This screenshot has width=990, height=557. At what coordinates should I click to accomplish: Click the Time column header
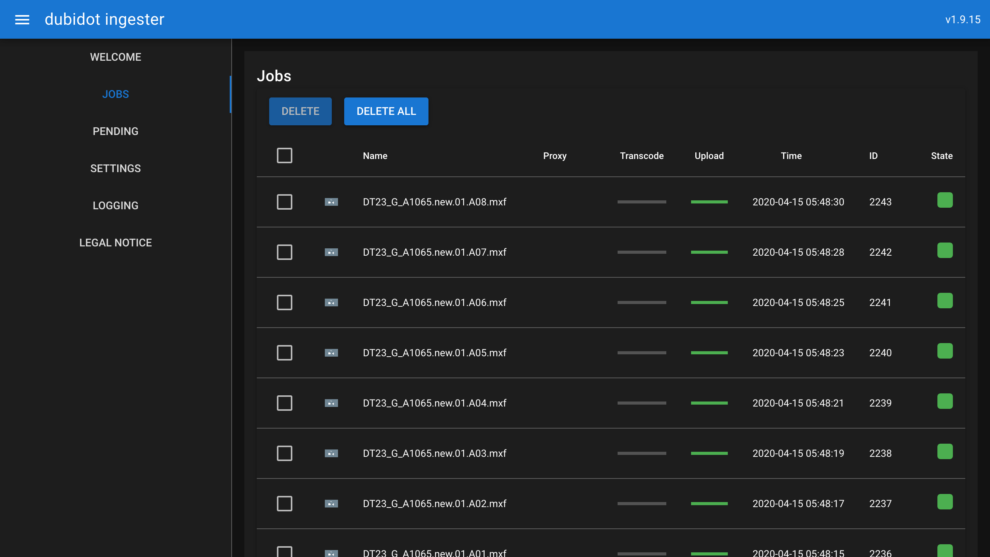coord(791,156)
